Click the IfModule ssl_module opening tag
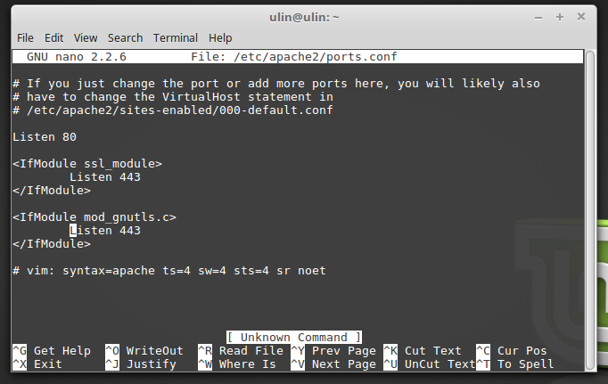Screen dimensions: 608x384 point(87,164)
